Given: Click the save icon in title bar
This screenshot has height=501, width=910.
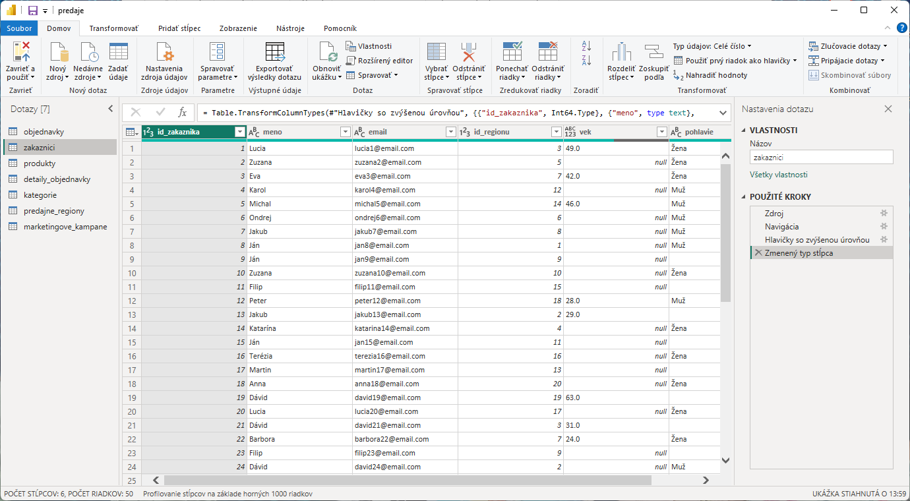Looking at the screenshot, I should [32, 11].
